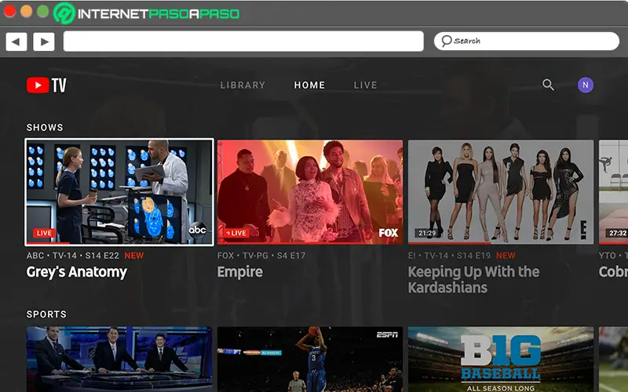
Task: Click the partially visible Cobr show title
Action: tap(613, 272)
